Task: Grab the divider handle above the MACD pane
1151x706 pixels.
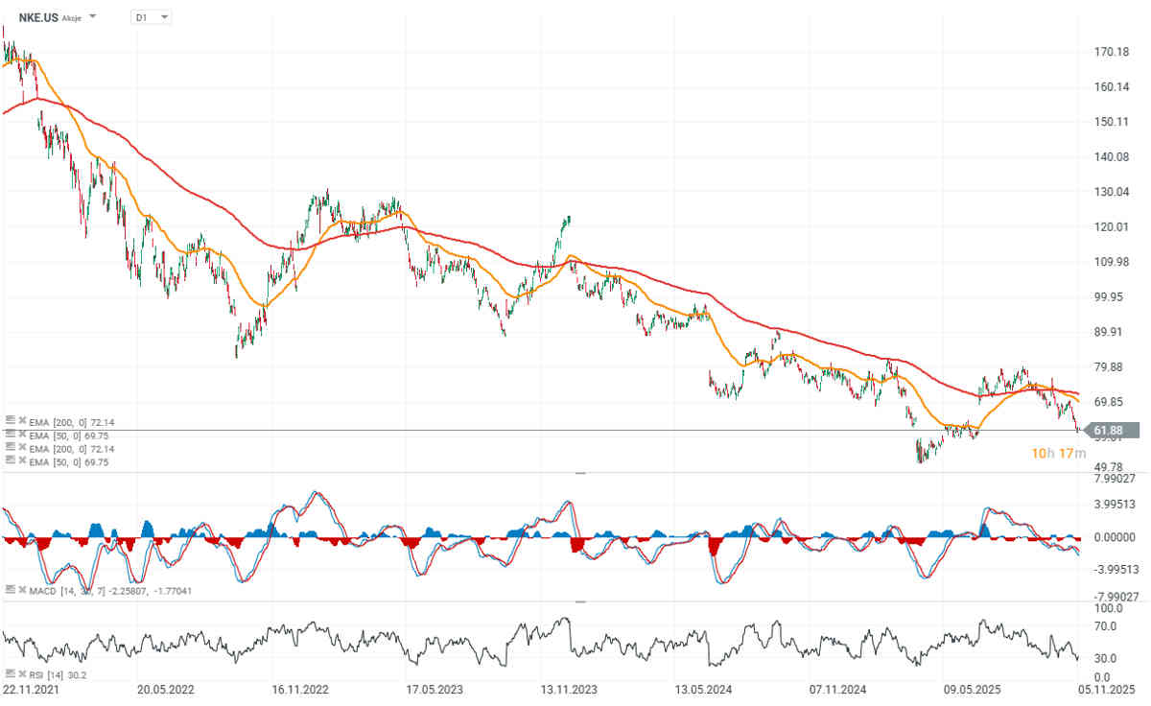Action: [579, 474]
